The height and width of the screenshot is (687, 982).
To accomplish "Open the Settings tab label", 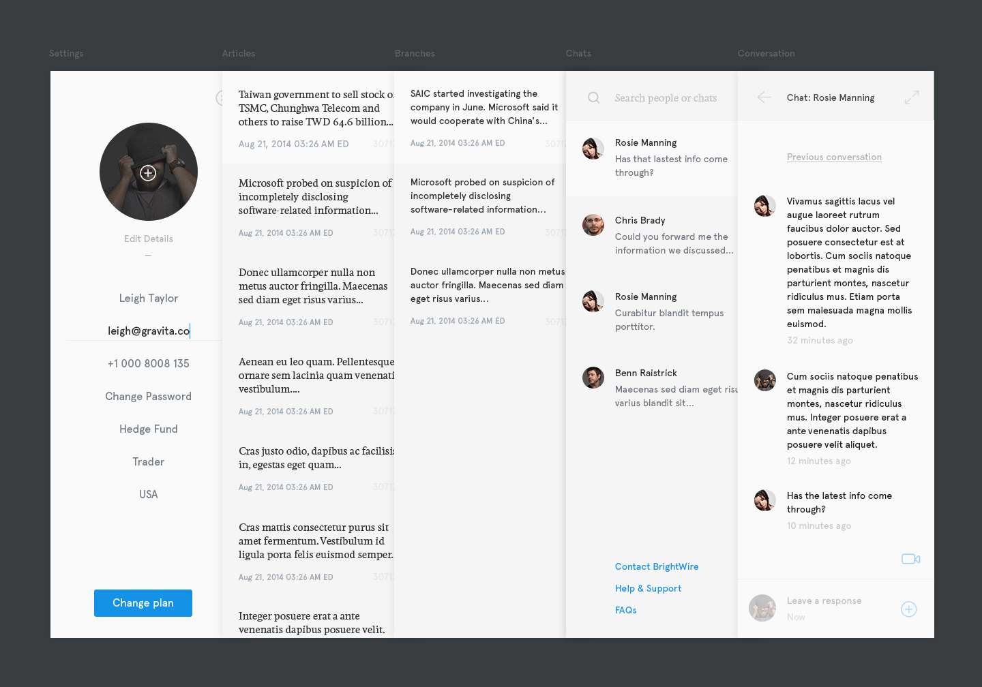I will (66, 53).
